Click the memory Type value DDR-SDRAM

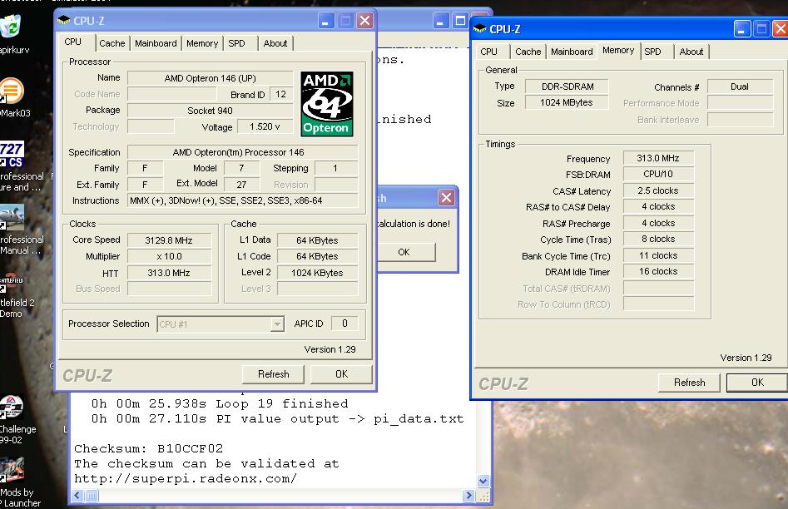click(567, 86)
